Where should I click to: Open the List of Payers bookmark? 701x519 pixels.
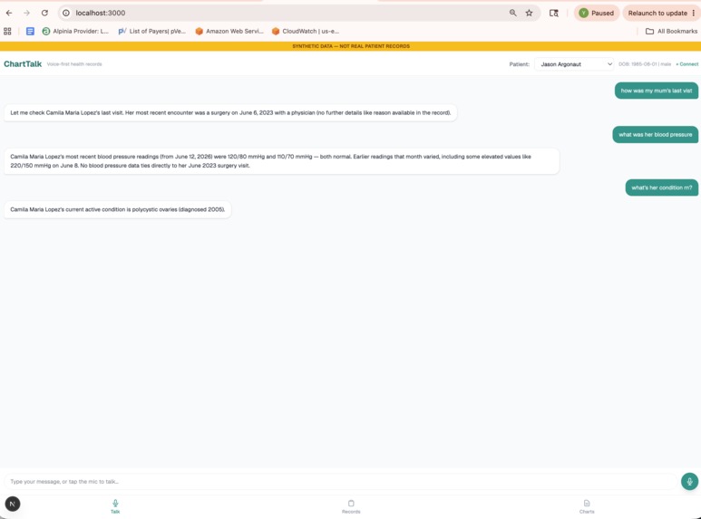pos(152,32)
